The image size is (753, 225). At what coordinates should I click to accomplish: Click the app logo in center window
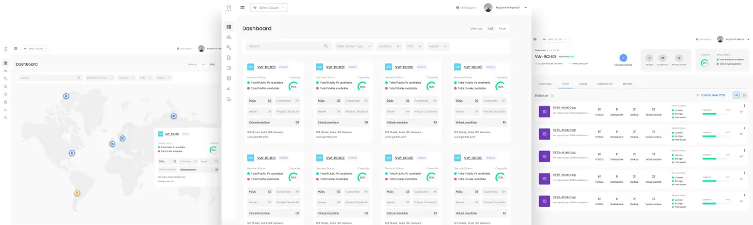click(x=229, y=7)
